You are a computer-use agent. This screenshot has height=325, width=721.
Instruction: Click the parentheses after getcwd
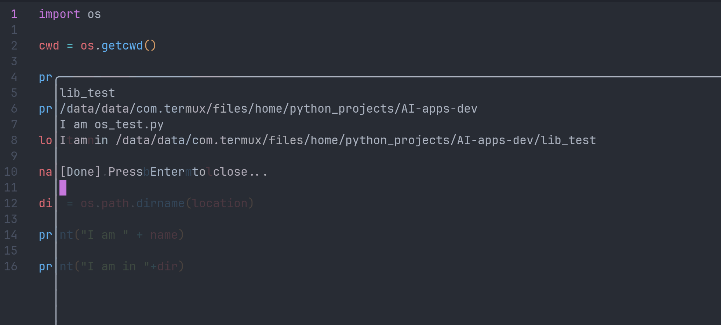pos(150,45)
